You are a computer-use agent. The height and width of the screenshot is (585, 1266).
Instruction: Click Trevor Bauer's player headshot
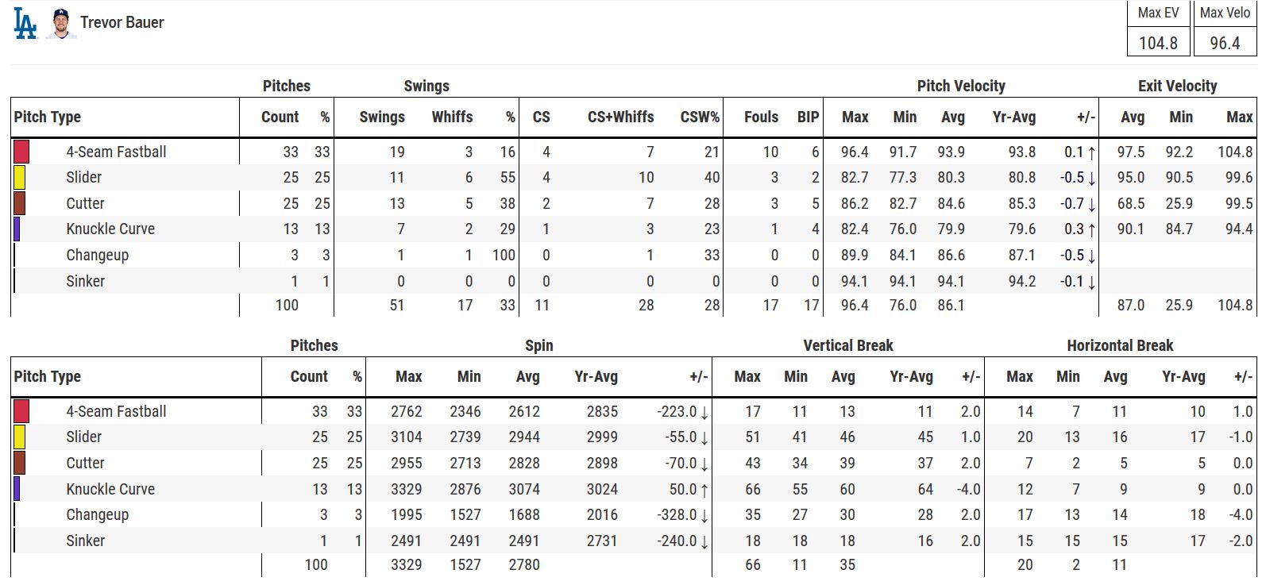[60, 23]
